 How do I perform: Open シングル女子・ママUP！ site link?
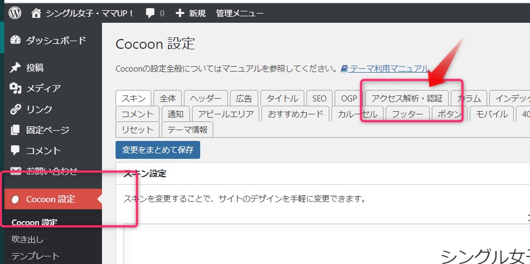pyautogui.click(x=89, y=14)
